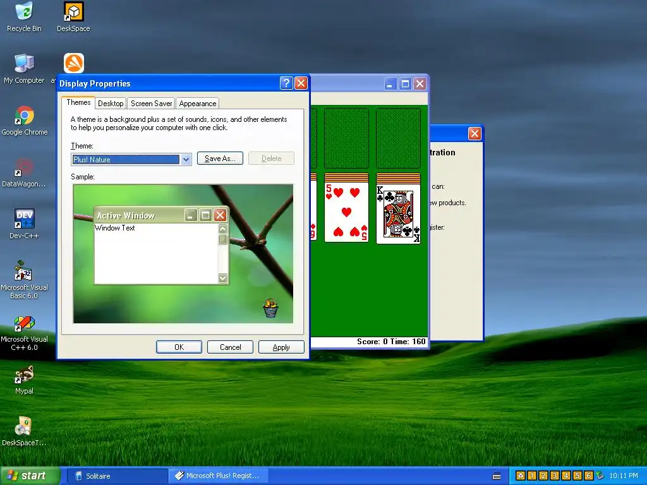
Task: Switch to the Appearance tab
Action: 197,104
